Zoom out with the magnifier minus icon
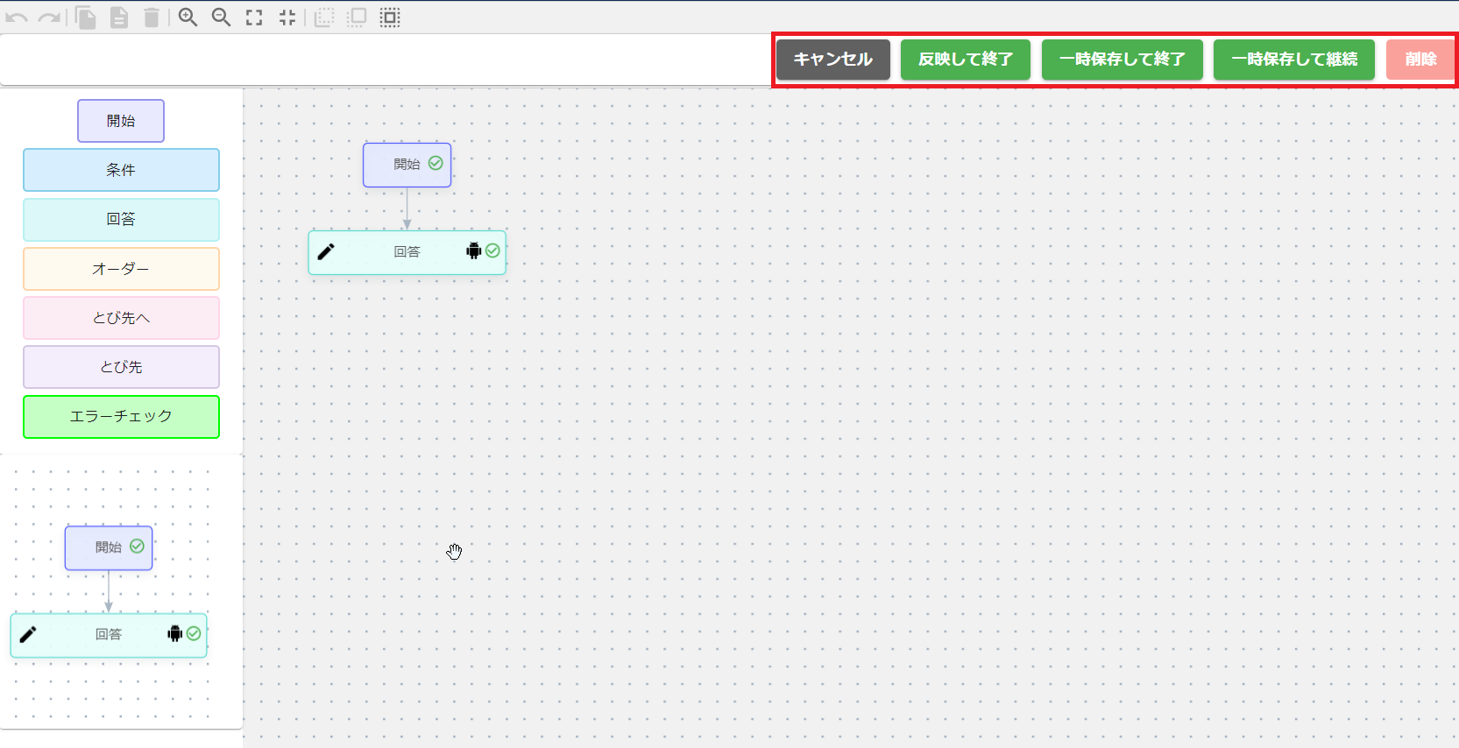Screen dimensions: 1459x748 click(x=221, y=18)
